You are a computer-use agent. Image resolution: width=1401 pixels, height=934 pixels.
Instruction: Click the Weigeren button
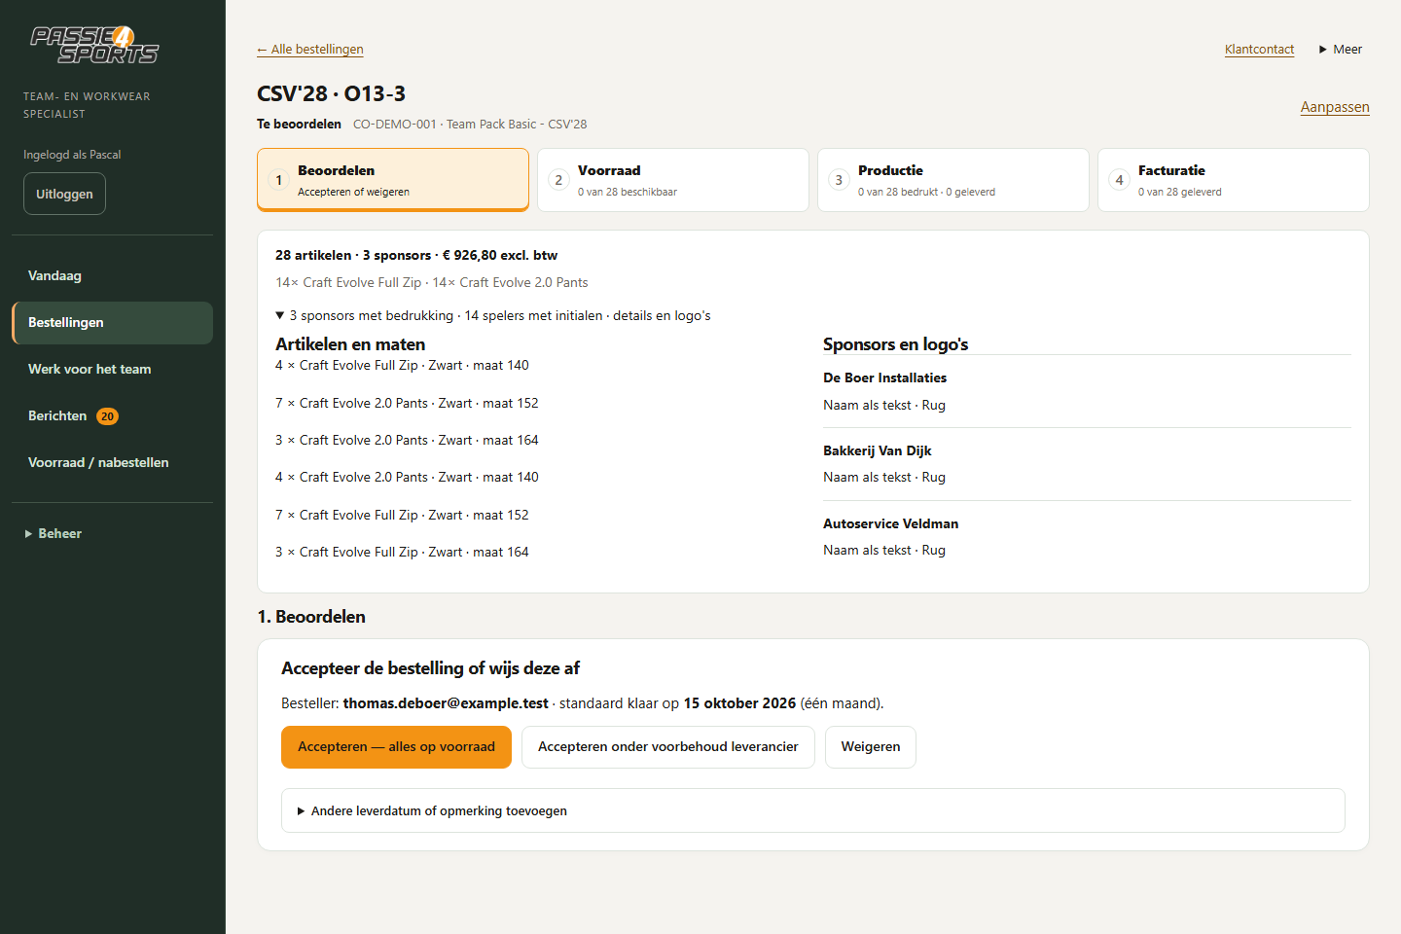click(x=871, y=747)
